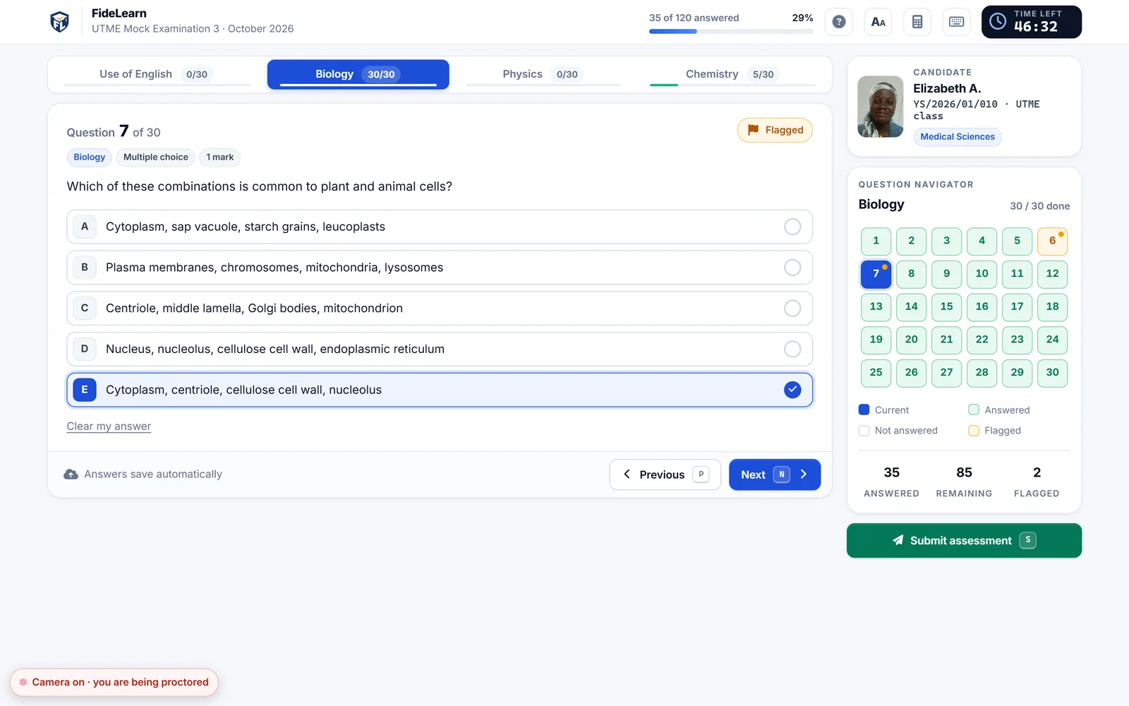1129x706 pixels.
Task: Click the left chevron on Previous
Action: pos(627,474)
